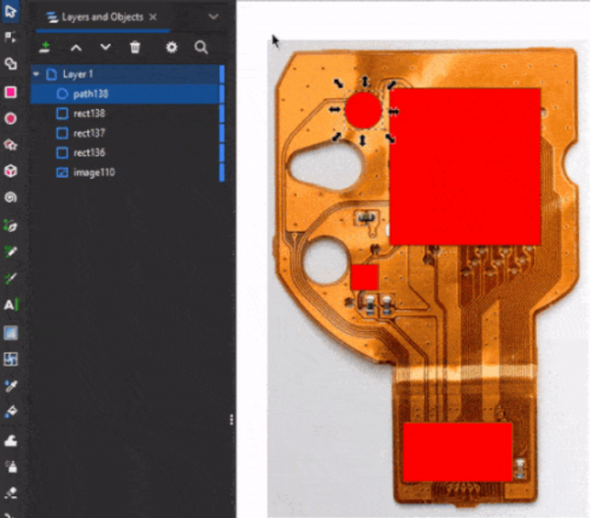The height and width of the screenshot is (518, 590).
Task: Delete selected object with trash icon
Action: click(x=136, y=47)
